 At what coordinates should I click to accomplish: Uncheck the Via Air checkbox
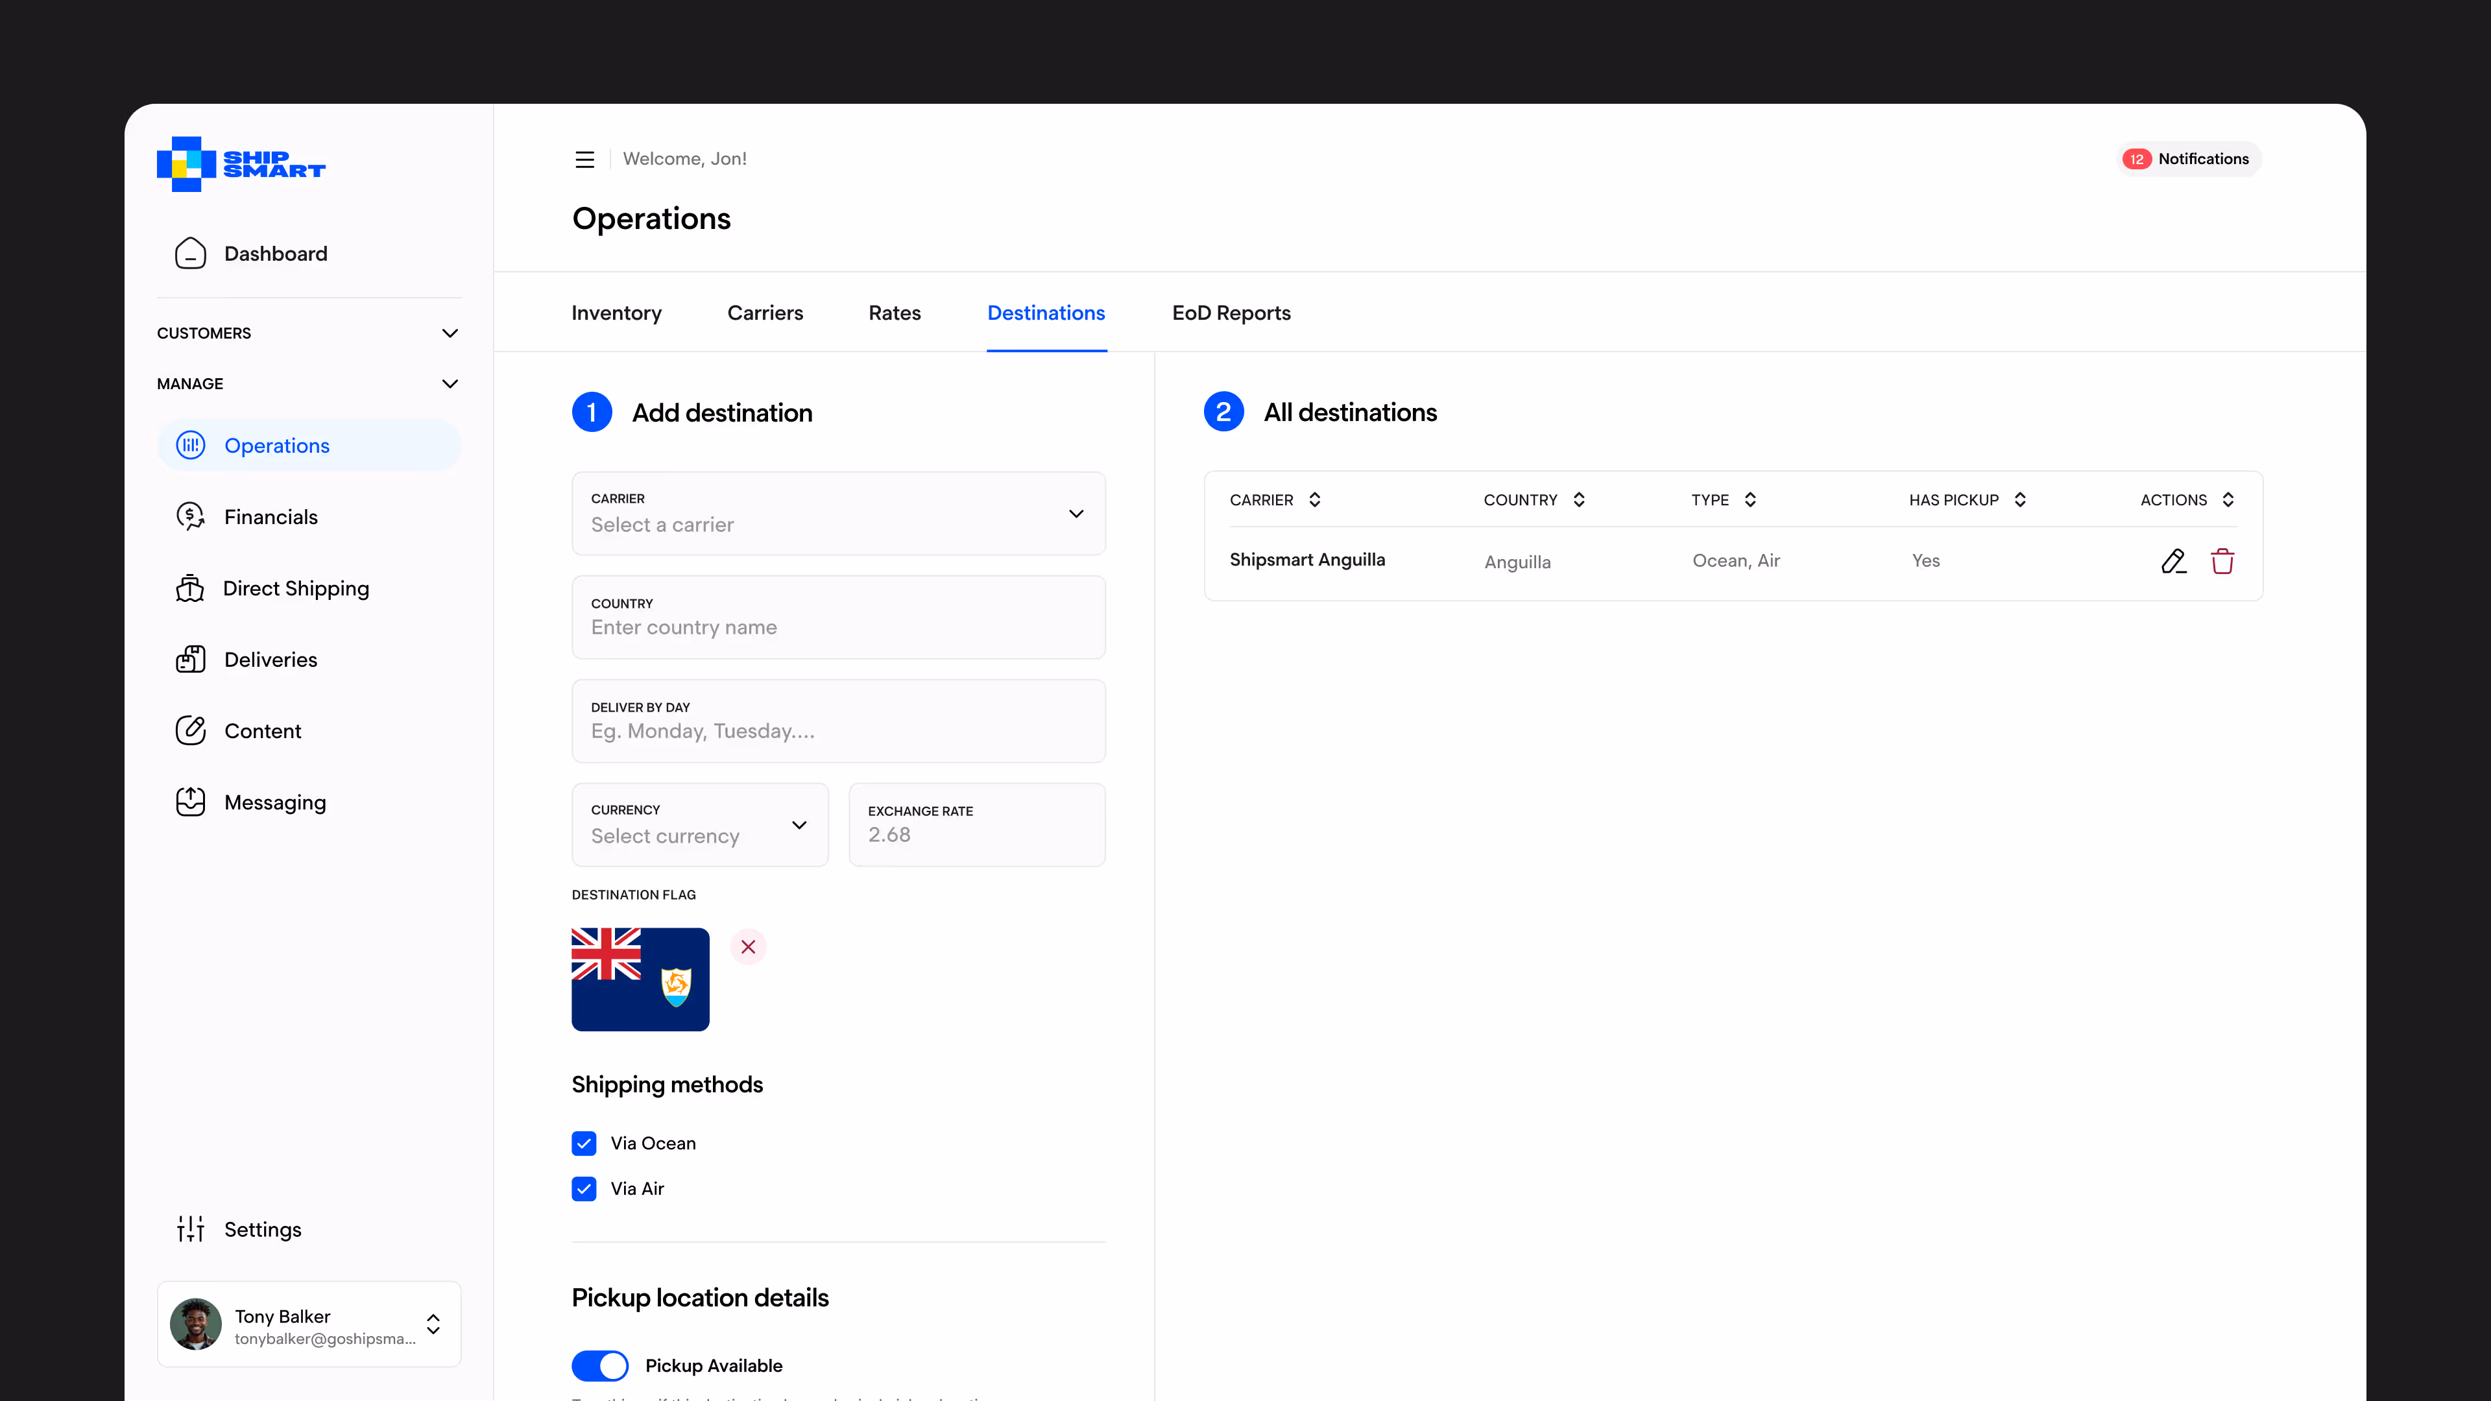[x=584, y=1188]
